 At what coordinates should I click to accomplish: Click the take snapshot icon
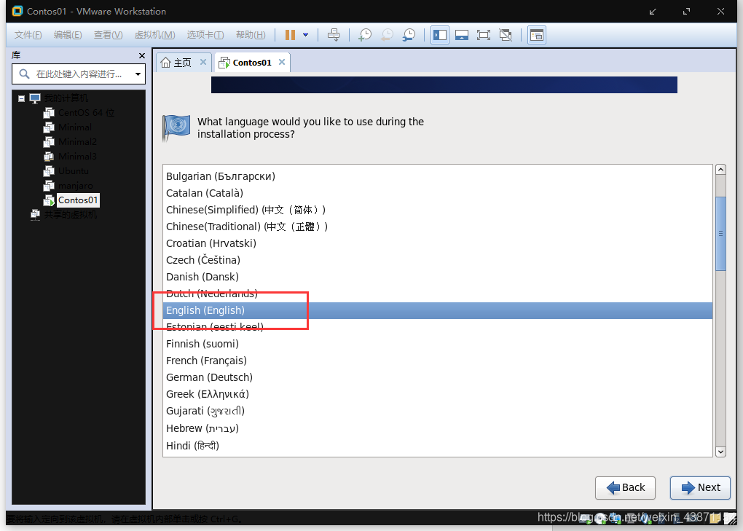tap(365, 35)
